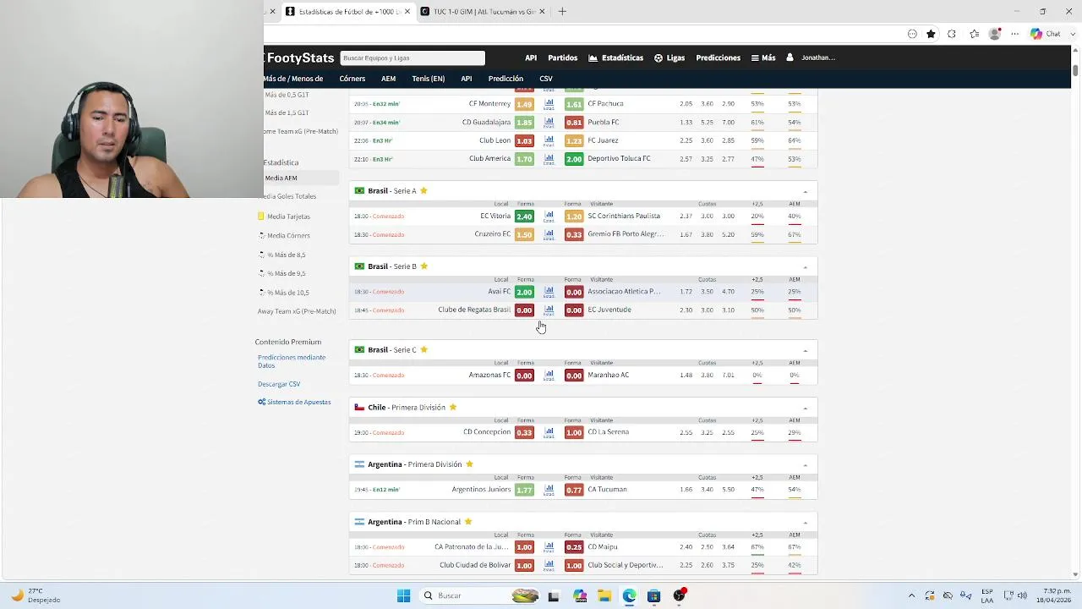Open stats icon for Amazonas FC match

(x=549, y=376)
